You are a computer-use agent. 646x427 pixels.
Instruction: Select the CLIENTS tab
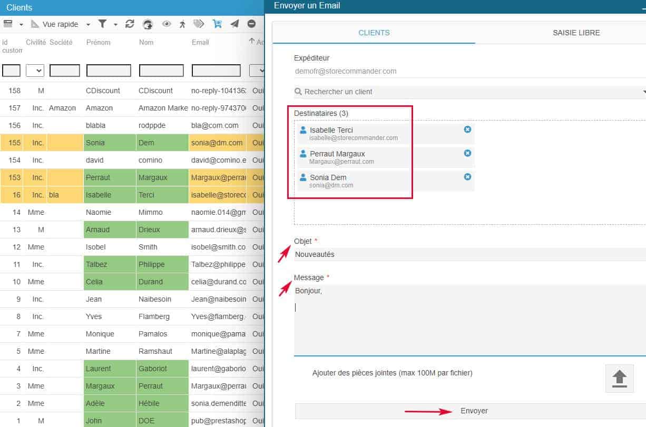pos(374,33)
